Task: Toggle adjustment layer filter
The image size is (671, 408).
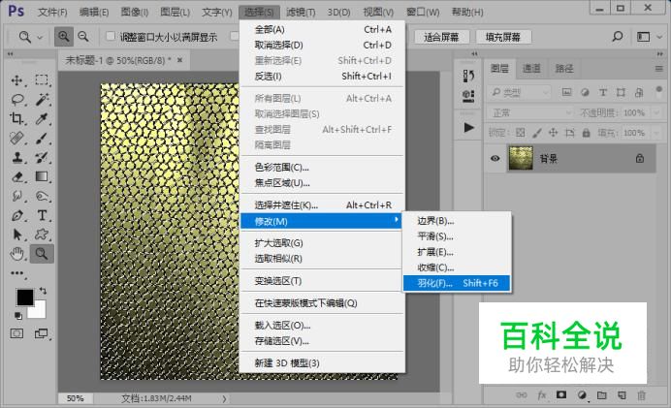Action: click(x=585, y=92)
